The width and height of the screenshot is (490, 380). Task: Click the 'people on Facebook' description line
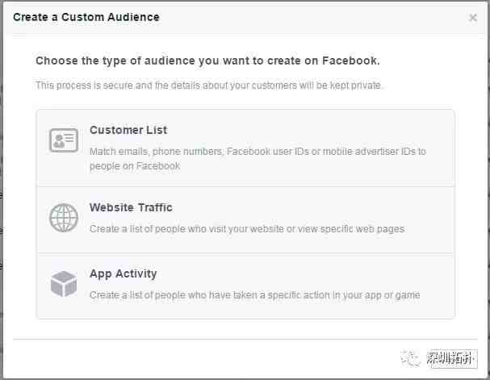[135, 166]
